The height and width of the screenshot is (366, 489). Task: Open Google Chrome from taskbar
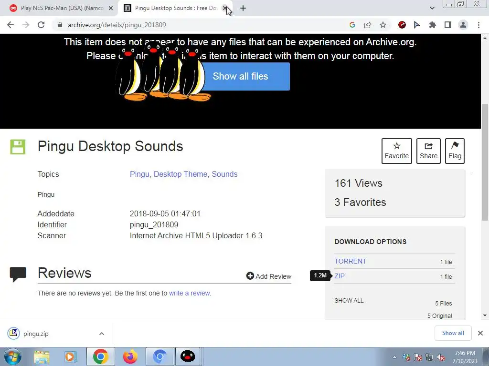point(100,356)
